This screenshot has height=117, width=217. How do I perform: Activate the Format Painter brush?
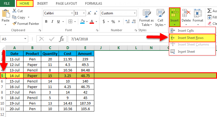pos(14,23)
